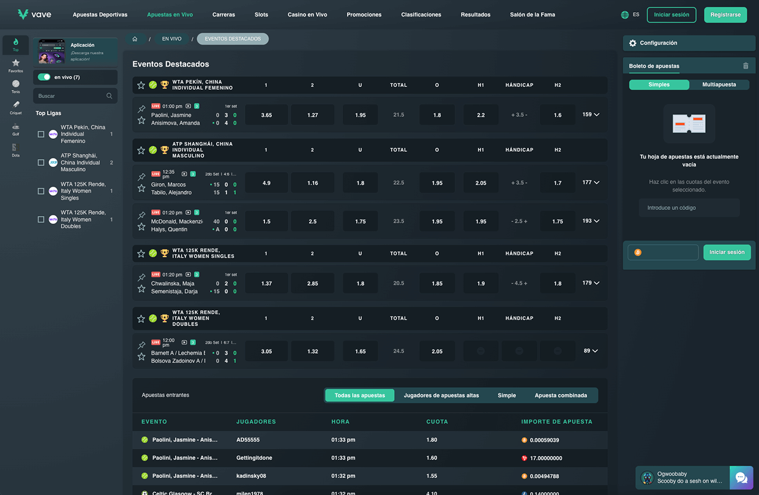Open the Casino en Vivo menu
The image size is (759, 495).
(x=307, y=15)
